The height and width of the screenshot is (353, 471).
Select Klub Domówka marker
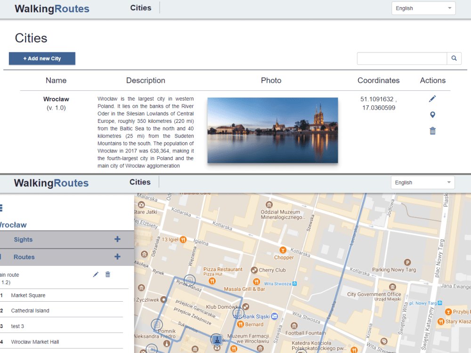pos(246,306)
